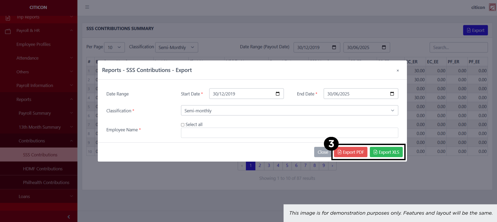
Task: Click the Start Date field 30/12/2019
Action: pos(246,94)
